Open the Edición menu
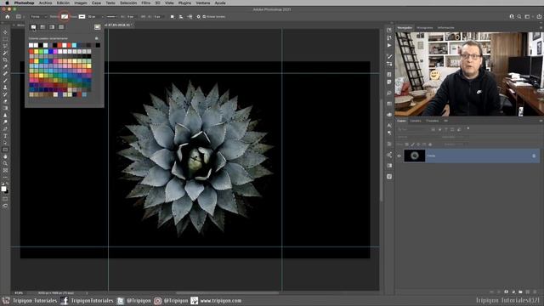This screenshot has height=306, width=544. click(x=63, y=3)
